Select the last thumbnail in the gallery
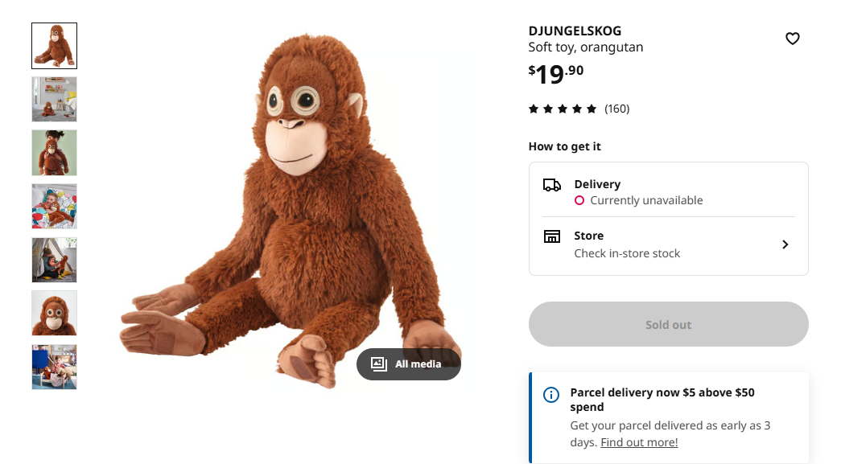The image size is (841, 464). tap(55, 367)
